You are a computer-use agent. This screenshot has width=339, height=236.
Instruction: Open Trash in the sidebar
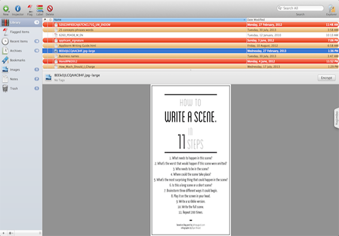(21, 88)
